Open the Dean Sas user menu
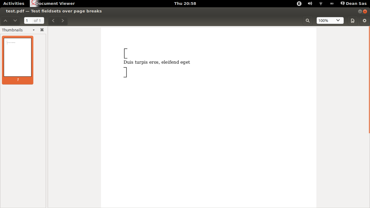This screenshot has width=370, height=208. [x=353, y=4]
